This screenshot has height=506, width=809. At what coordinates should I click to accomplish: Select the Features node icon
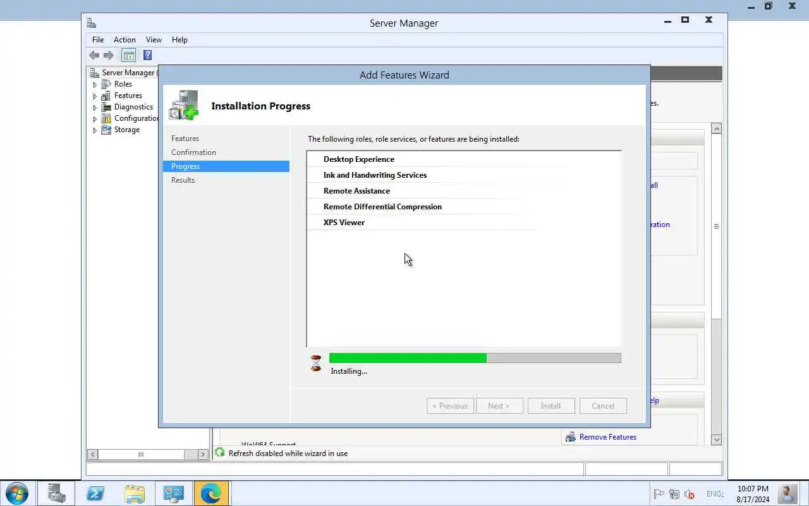(x=106, y=96)
